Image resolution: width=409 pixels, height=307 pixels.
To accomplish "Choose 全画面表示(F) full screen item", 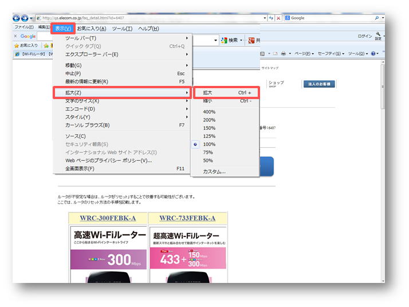I will pos(122,168).
